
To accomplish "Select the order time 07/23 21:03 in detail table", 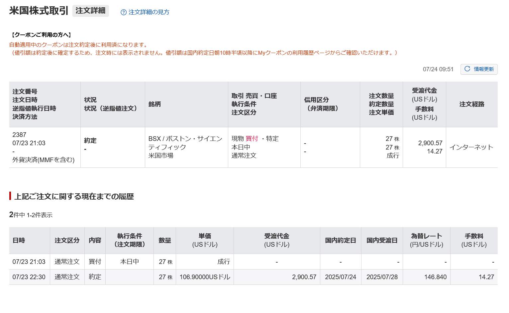I will click(x=29, y=143).
